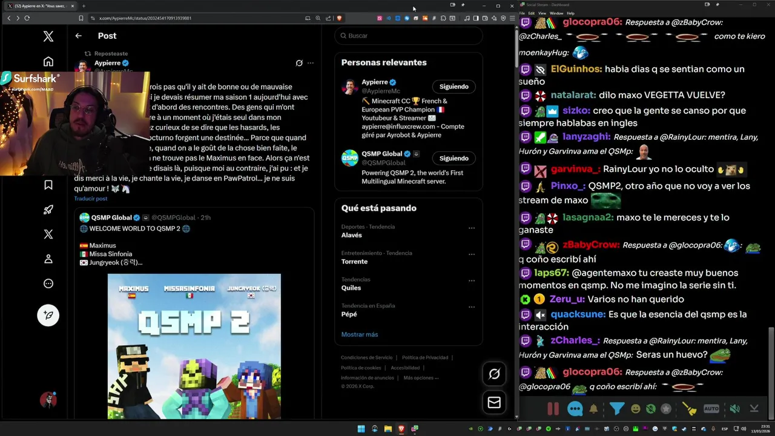Open the QSMP 2 image thumbnail
The width and height of the screenshot is (775, 436).
click(194, 346)
